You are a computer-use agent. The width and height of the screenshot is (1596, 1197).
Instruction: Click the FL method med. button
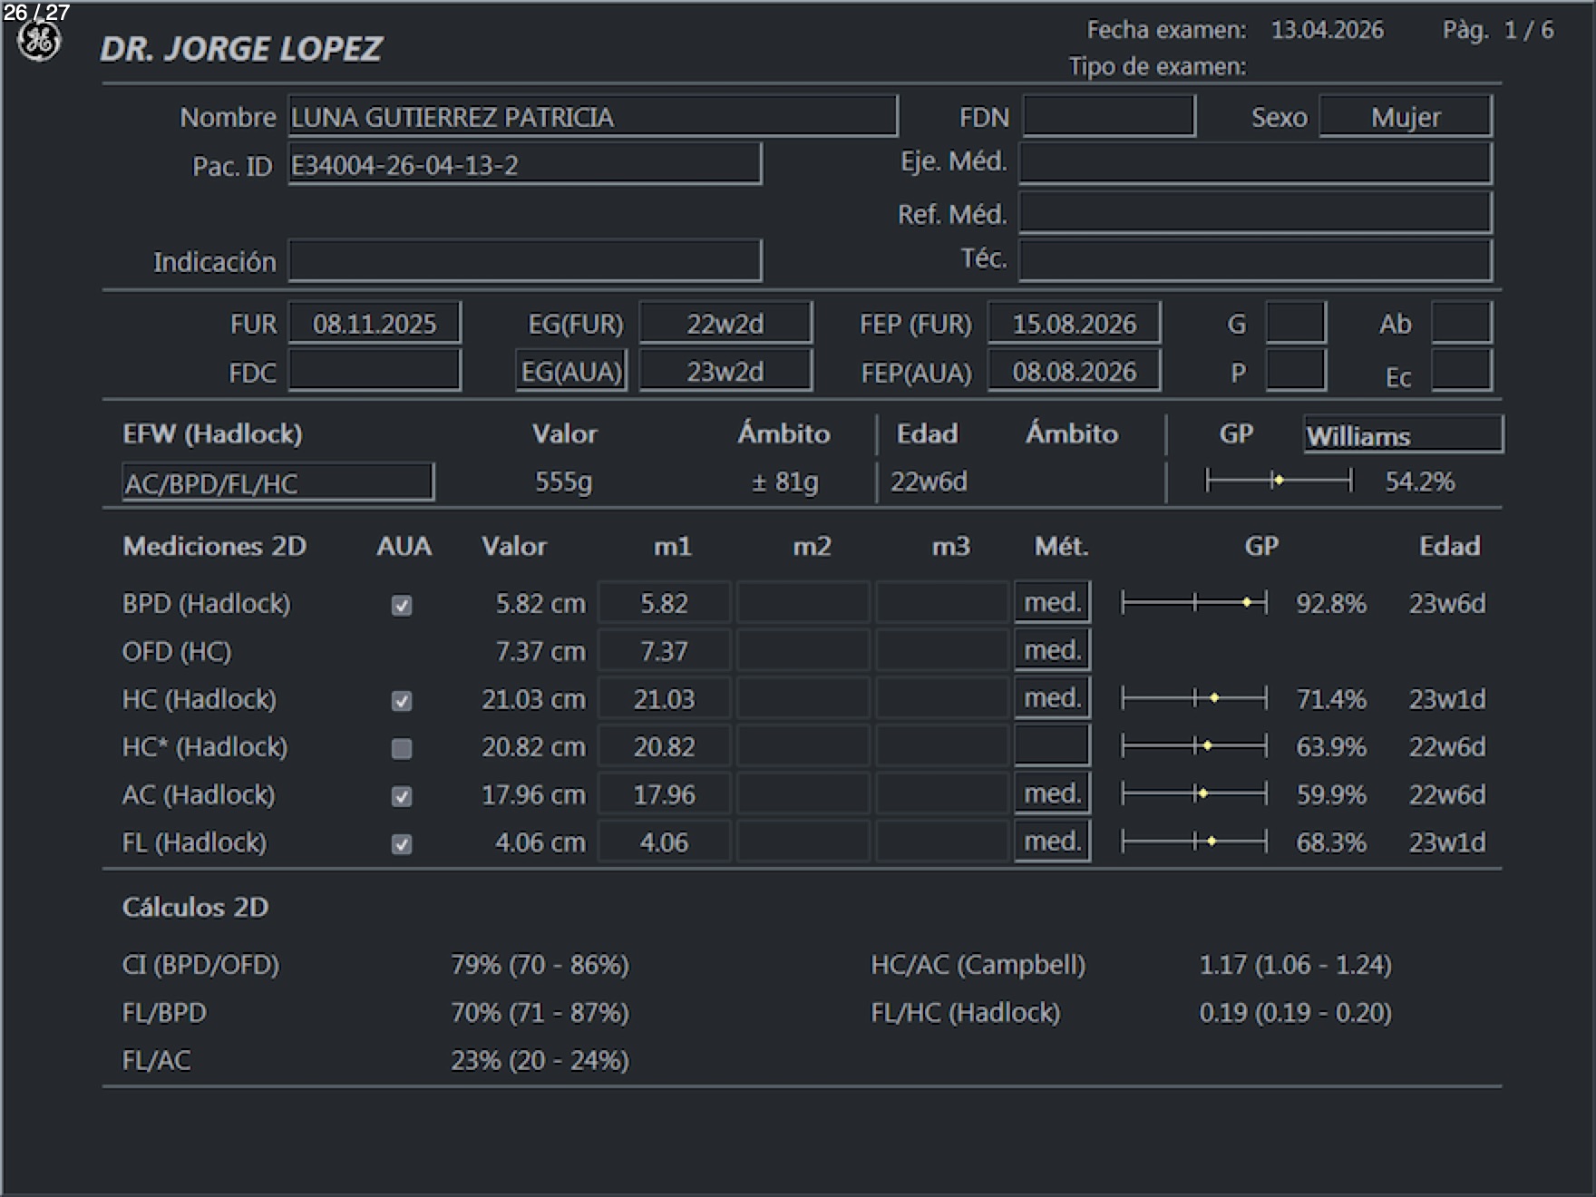pos(1052,842)
